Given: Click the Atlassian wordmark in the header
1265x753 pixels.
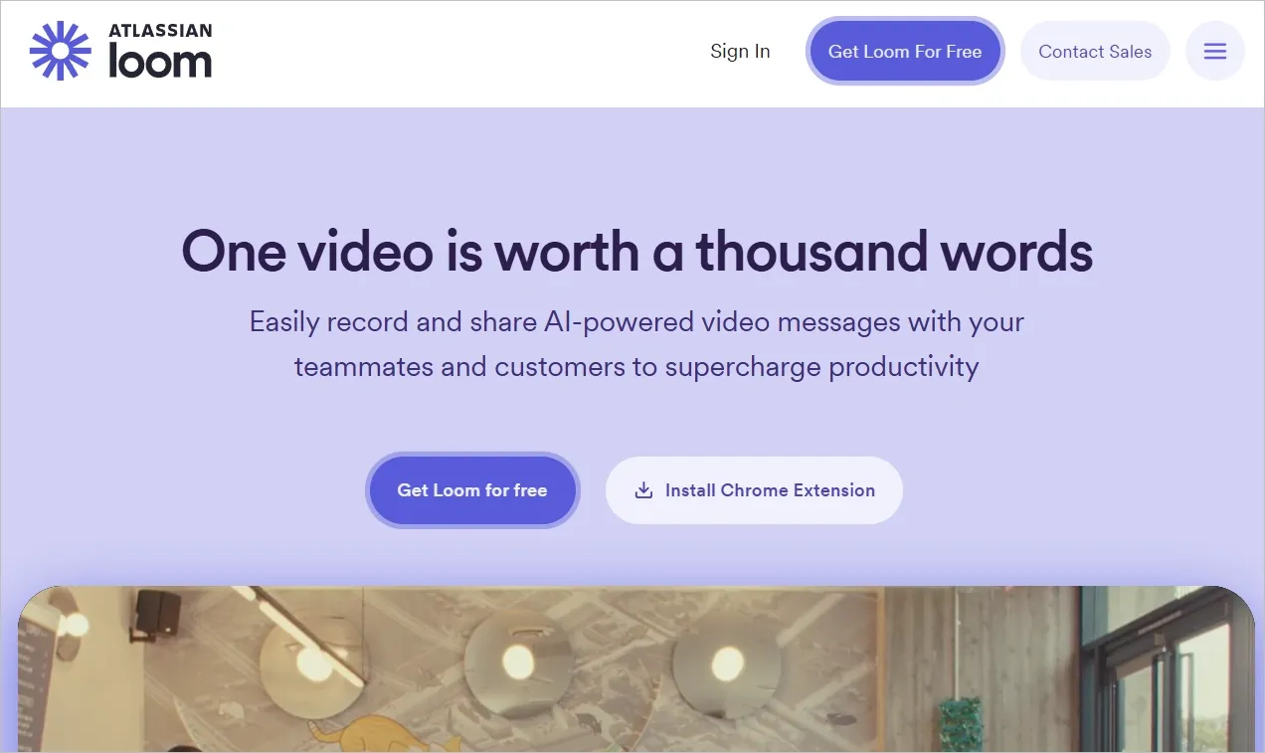Looking at the screenshot, I should [x=160, y=31].
